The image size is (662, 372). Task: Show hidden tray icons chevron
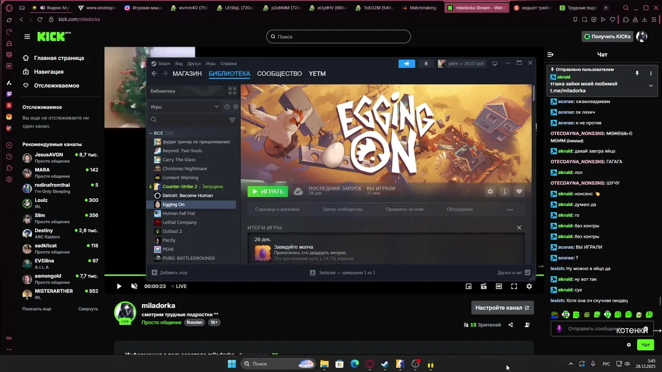point(571,364)
